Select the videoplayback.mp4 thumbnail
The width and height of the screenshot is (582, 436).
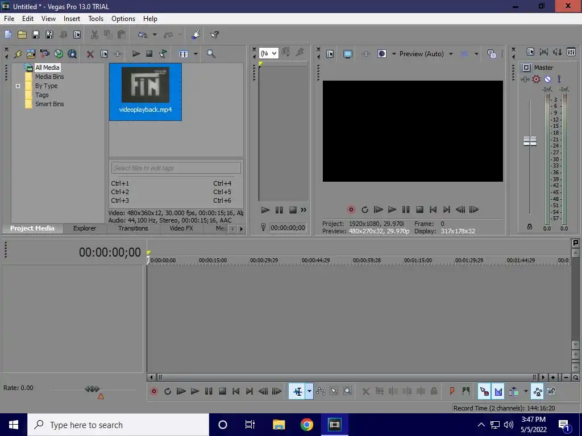tap(145, 91)
